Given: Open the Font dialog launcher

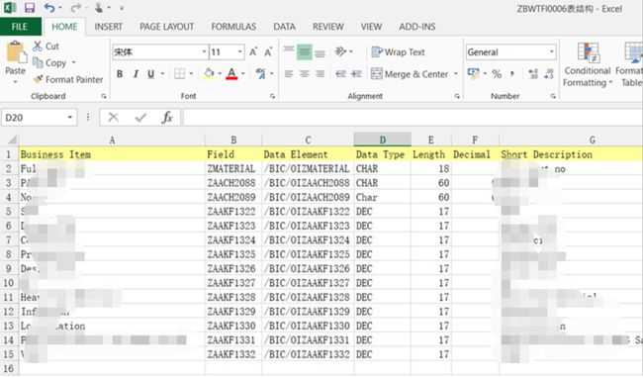Looking at the screenshot, I should 272,96.
